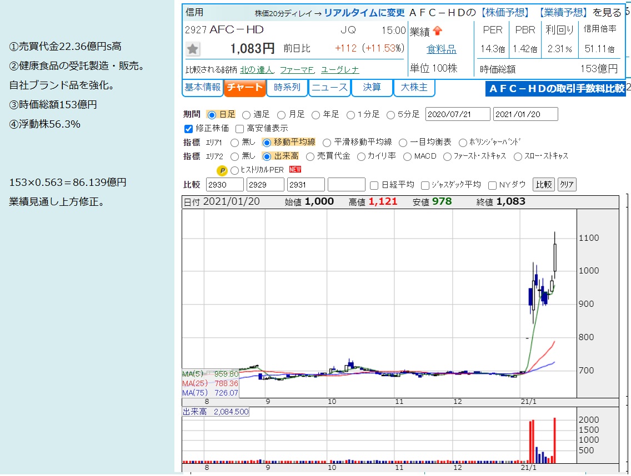The image size is (631, 476).
Task: Click the MA(75) 726.07 legend
Action: click(211, 393)
